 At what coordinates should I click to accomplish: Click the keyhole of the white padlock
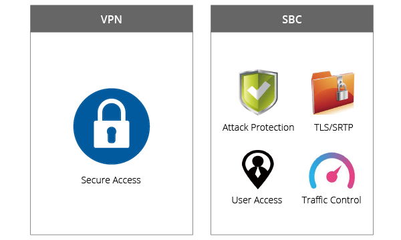point(112,135)
